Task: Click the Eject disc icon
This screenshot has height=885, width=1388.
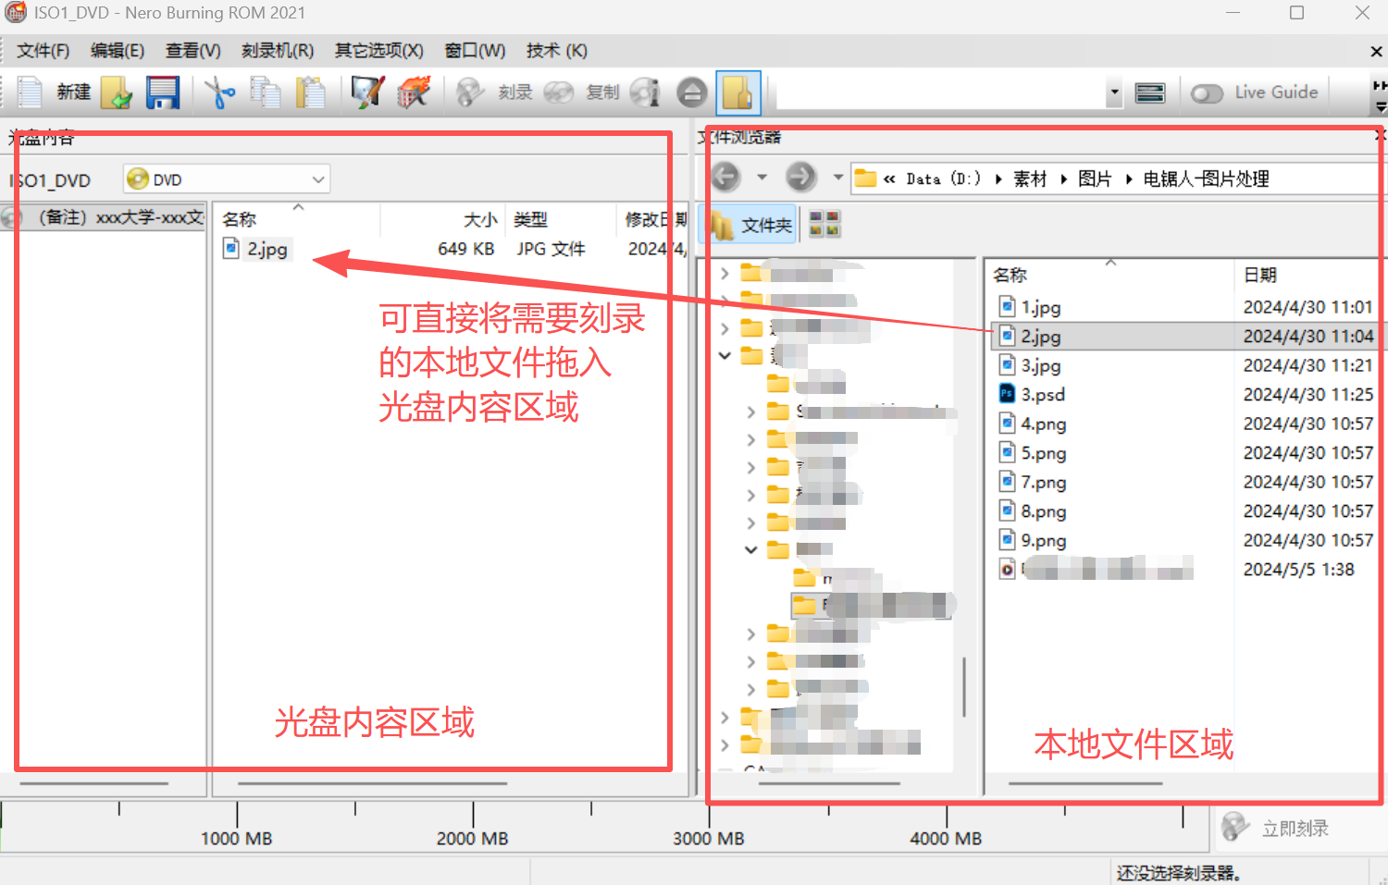Action: (x=691, y=92)
